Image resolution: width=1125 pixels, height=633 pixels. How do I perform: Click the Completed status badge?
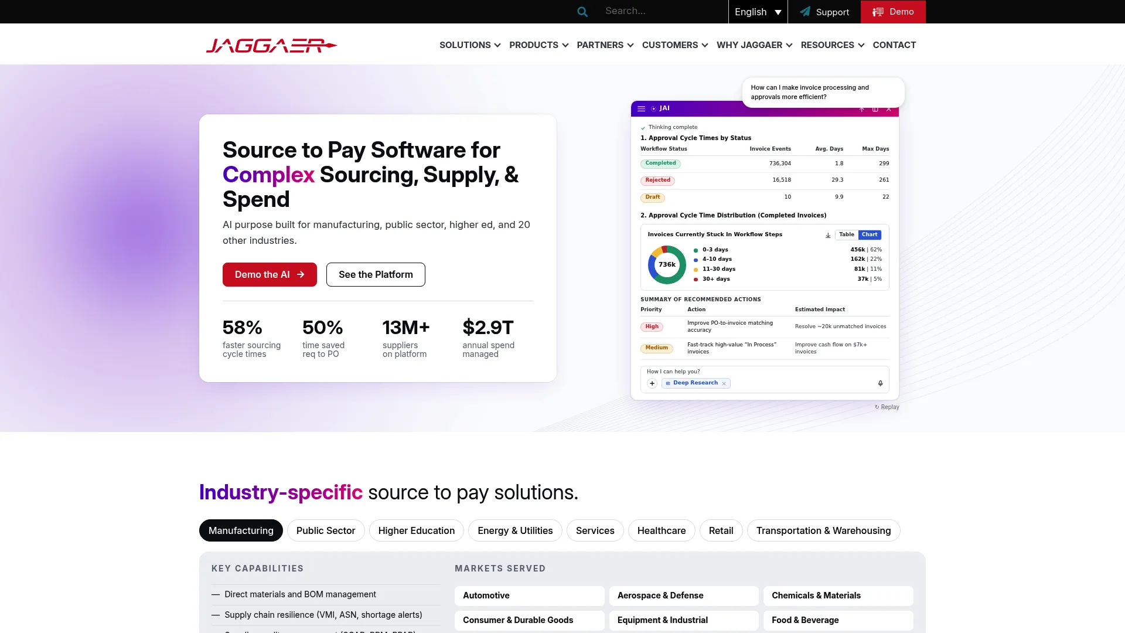pos(660,164)
